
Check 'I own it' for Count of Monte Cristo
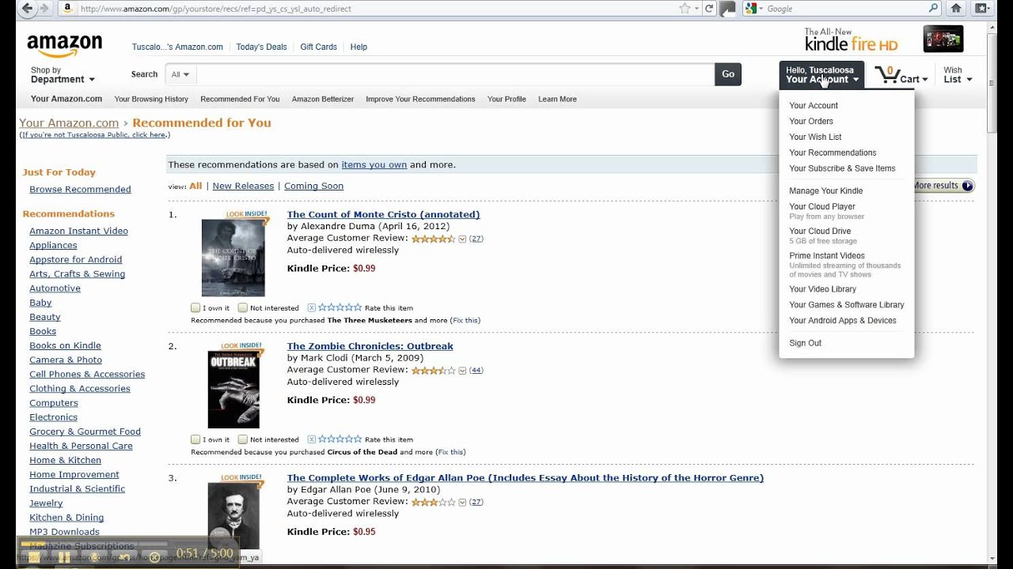point(195,307)
